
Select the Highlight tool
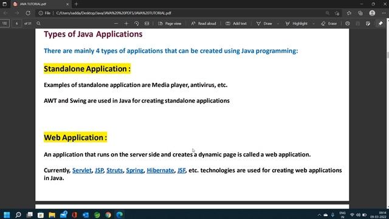point(297,23)
